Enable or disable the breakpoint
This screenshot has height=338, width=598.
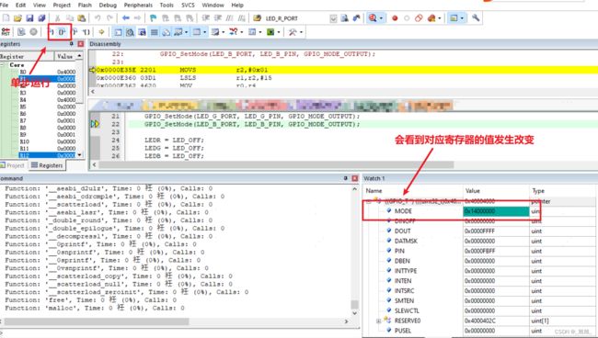[407, 17]
